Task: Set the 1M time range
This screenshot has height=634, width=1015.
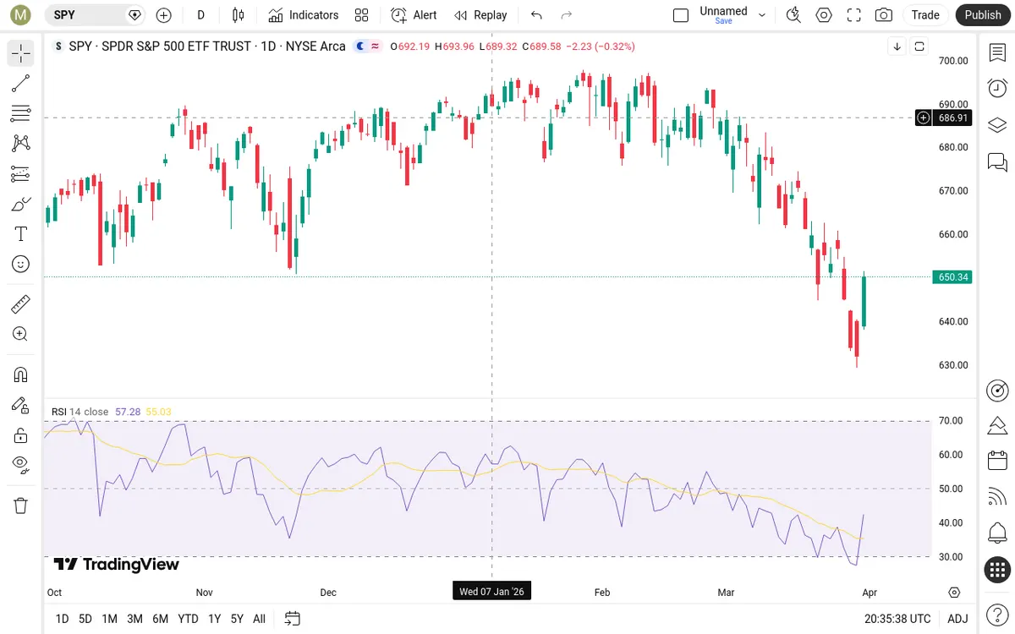Action: click(x=109, y=619)
